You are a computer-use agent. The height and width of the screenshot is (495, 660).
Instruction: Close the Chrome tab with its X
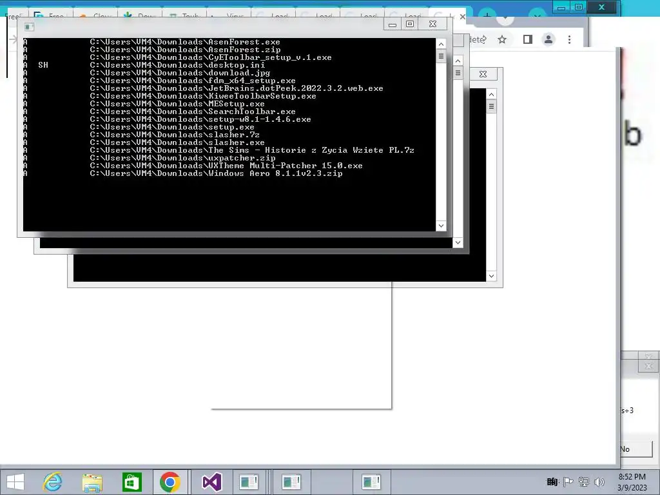pos(463,17)
